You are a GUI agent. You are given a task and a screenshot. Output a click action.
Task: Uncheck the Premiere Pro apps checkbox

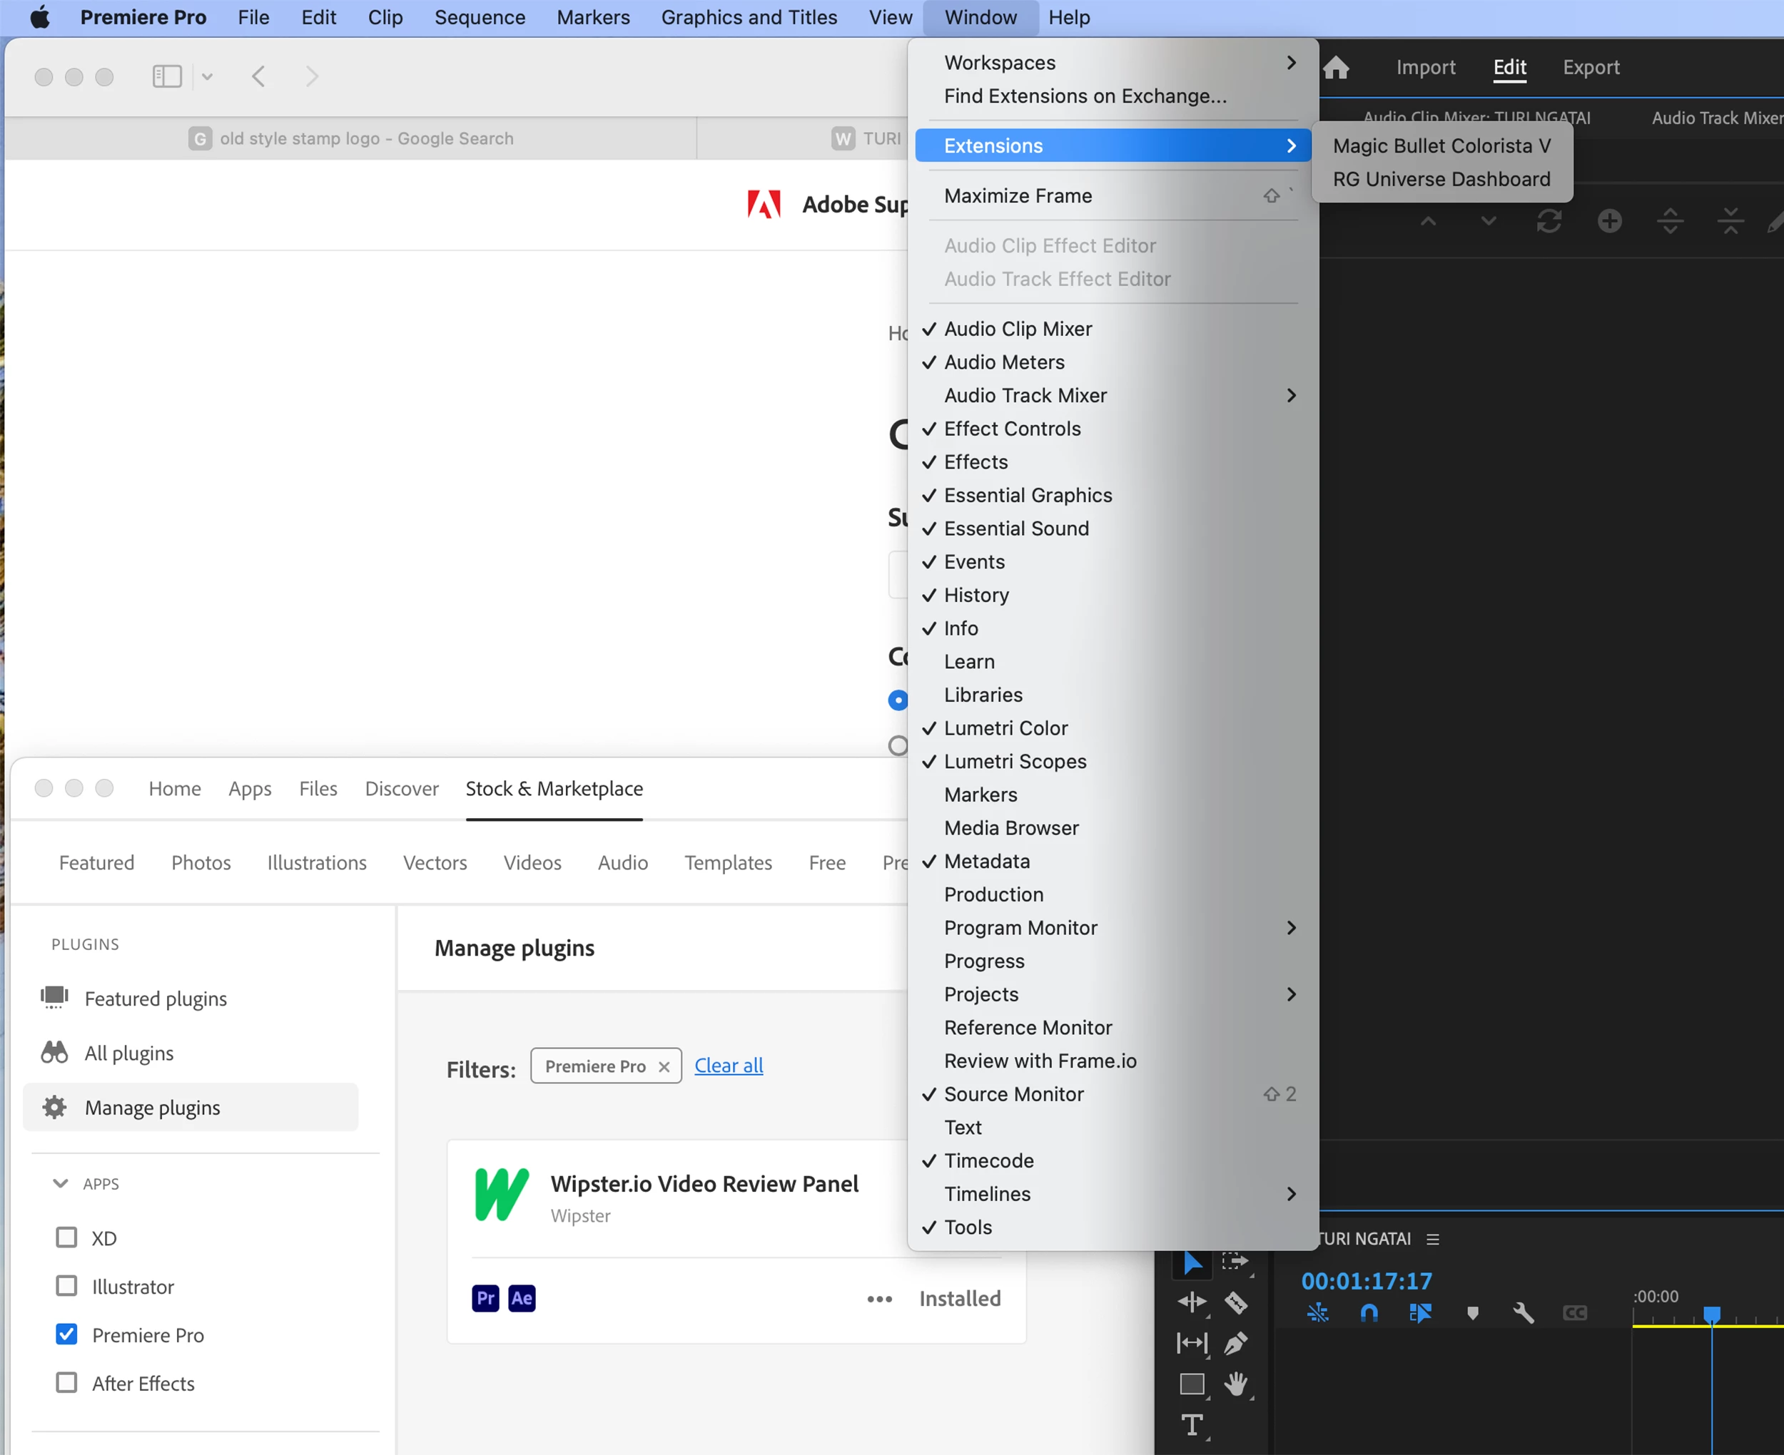(x=66, y=1334)
